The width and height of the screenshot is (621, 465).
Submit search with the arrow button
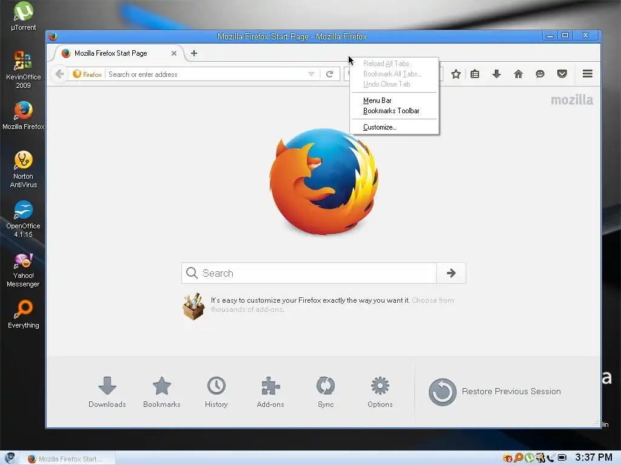[451, 273]
